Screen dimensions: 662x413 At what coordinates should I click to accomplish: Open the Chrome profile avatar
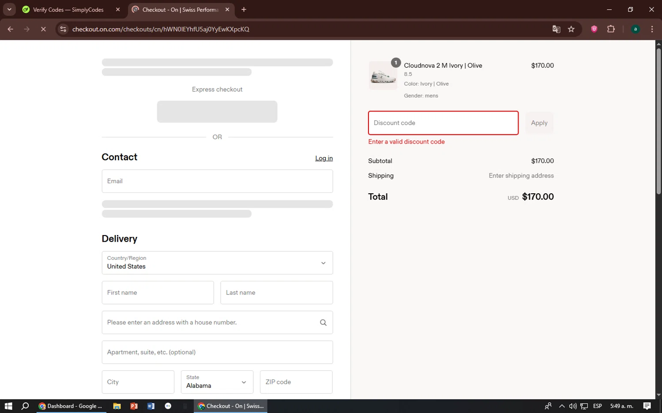635,29
